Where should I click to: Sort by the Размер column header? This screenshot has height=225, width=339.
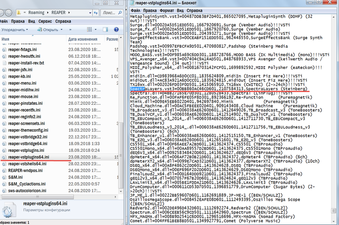coord(112,39)
